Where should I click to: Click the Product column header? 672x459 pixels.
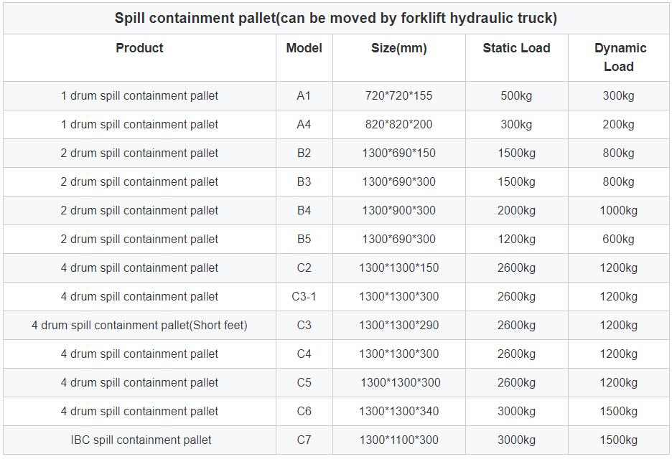[x=139, y=57]
